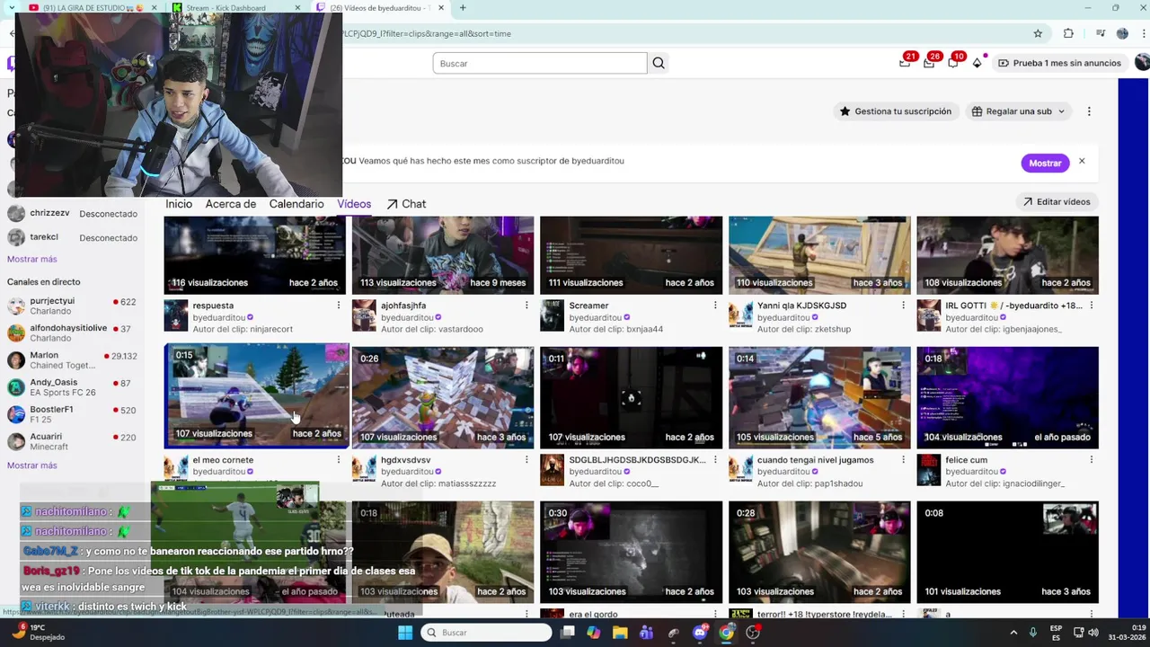Click Gestiona tu suscripción button
1150x647 pixels.
tap(896, 111)
